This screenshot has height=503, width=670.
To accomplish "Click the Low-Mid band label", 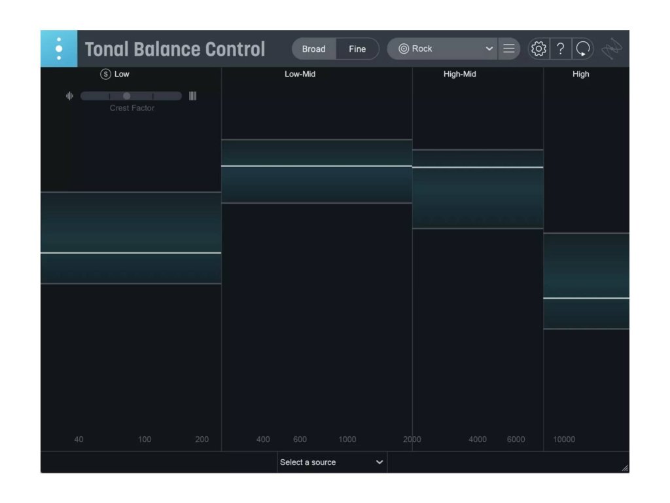I will [x=300, y=74].
